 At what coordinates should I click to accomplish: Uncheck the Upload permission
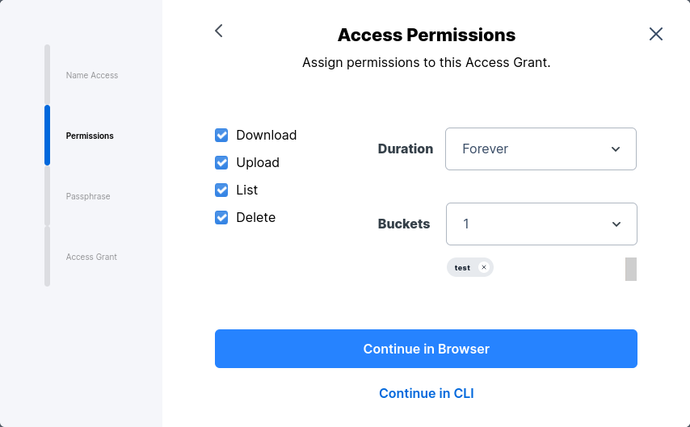click(x=221, y=163)
